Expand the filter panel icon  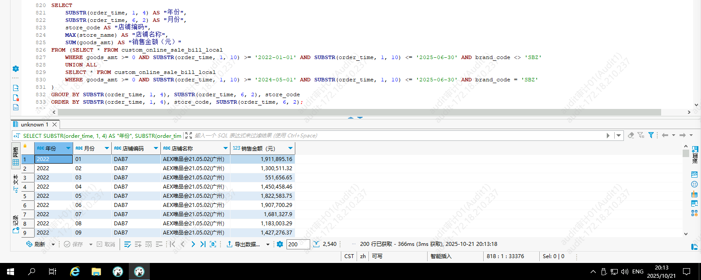tap(188, 136)
